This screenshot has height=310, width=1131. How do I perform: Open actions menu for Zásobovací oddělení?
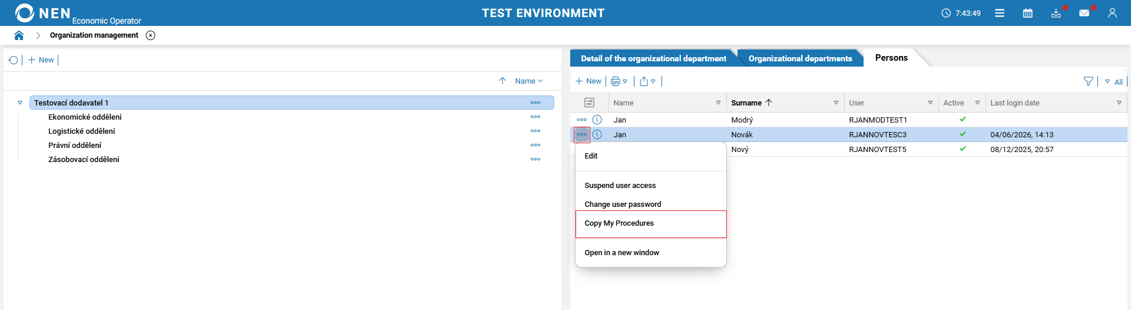[535, 159]
